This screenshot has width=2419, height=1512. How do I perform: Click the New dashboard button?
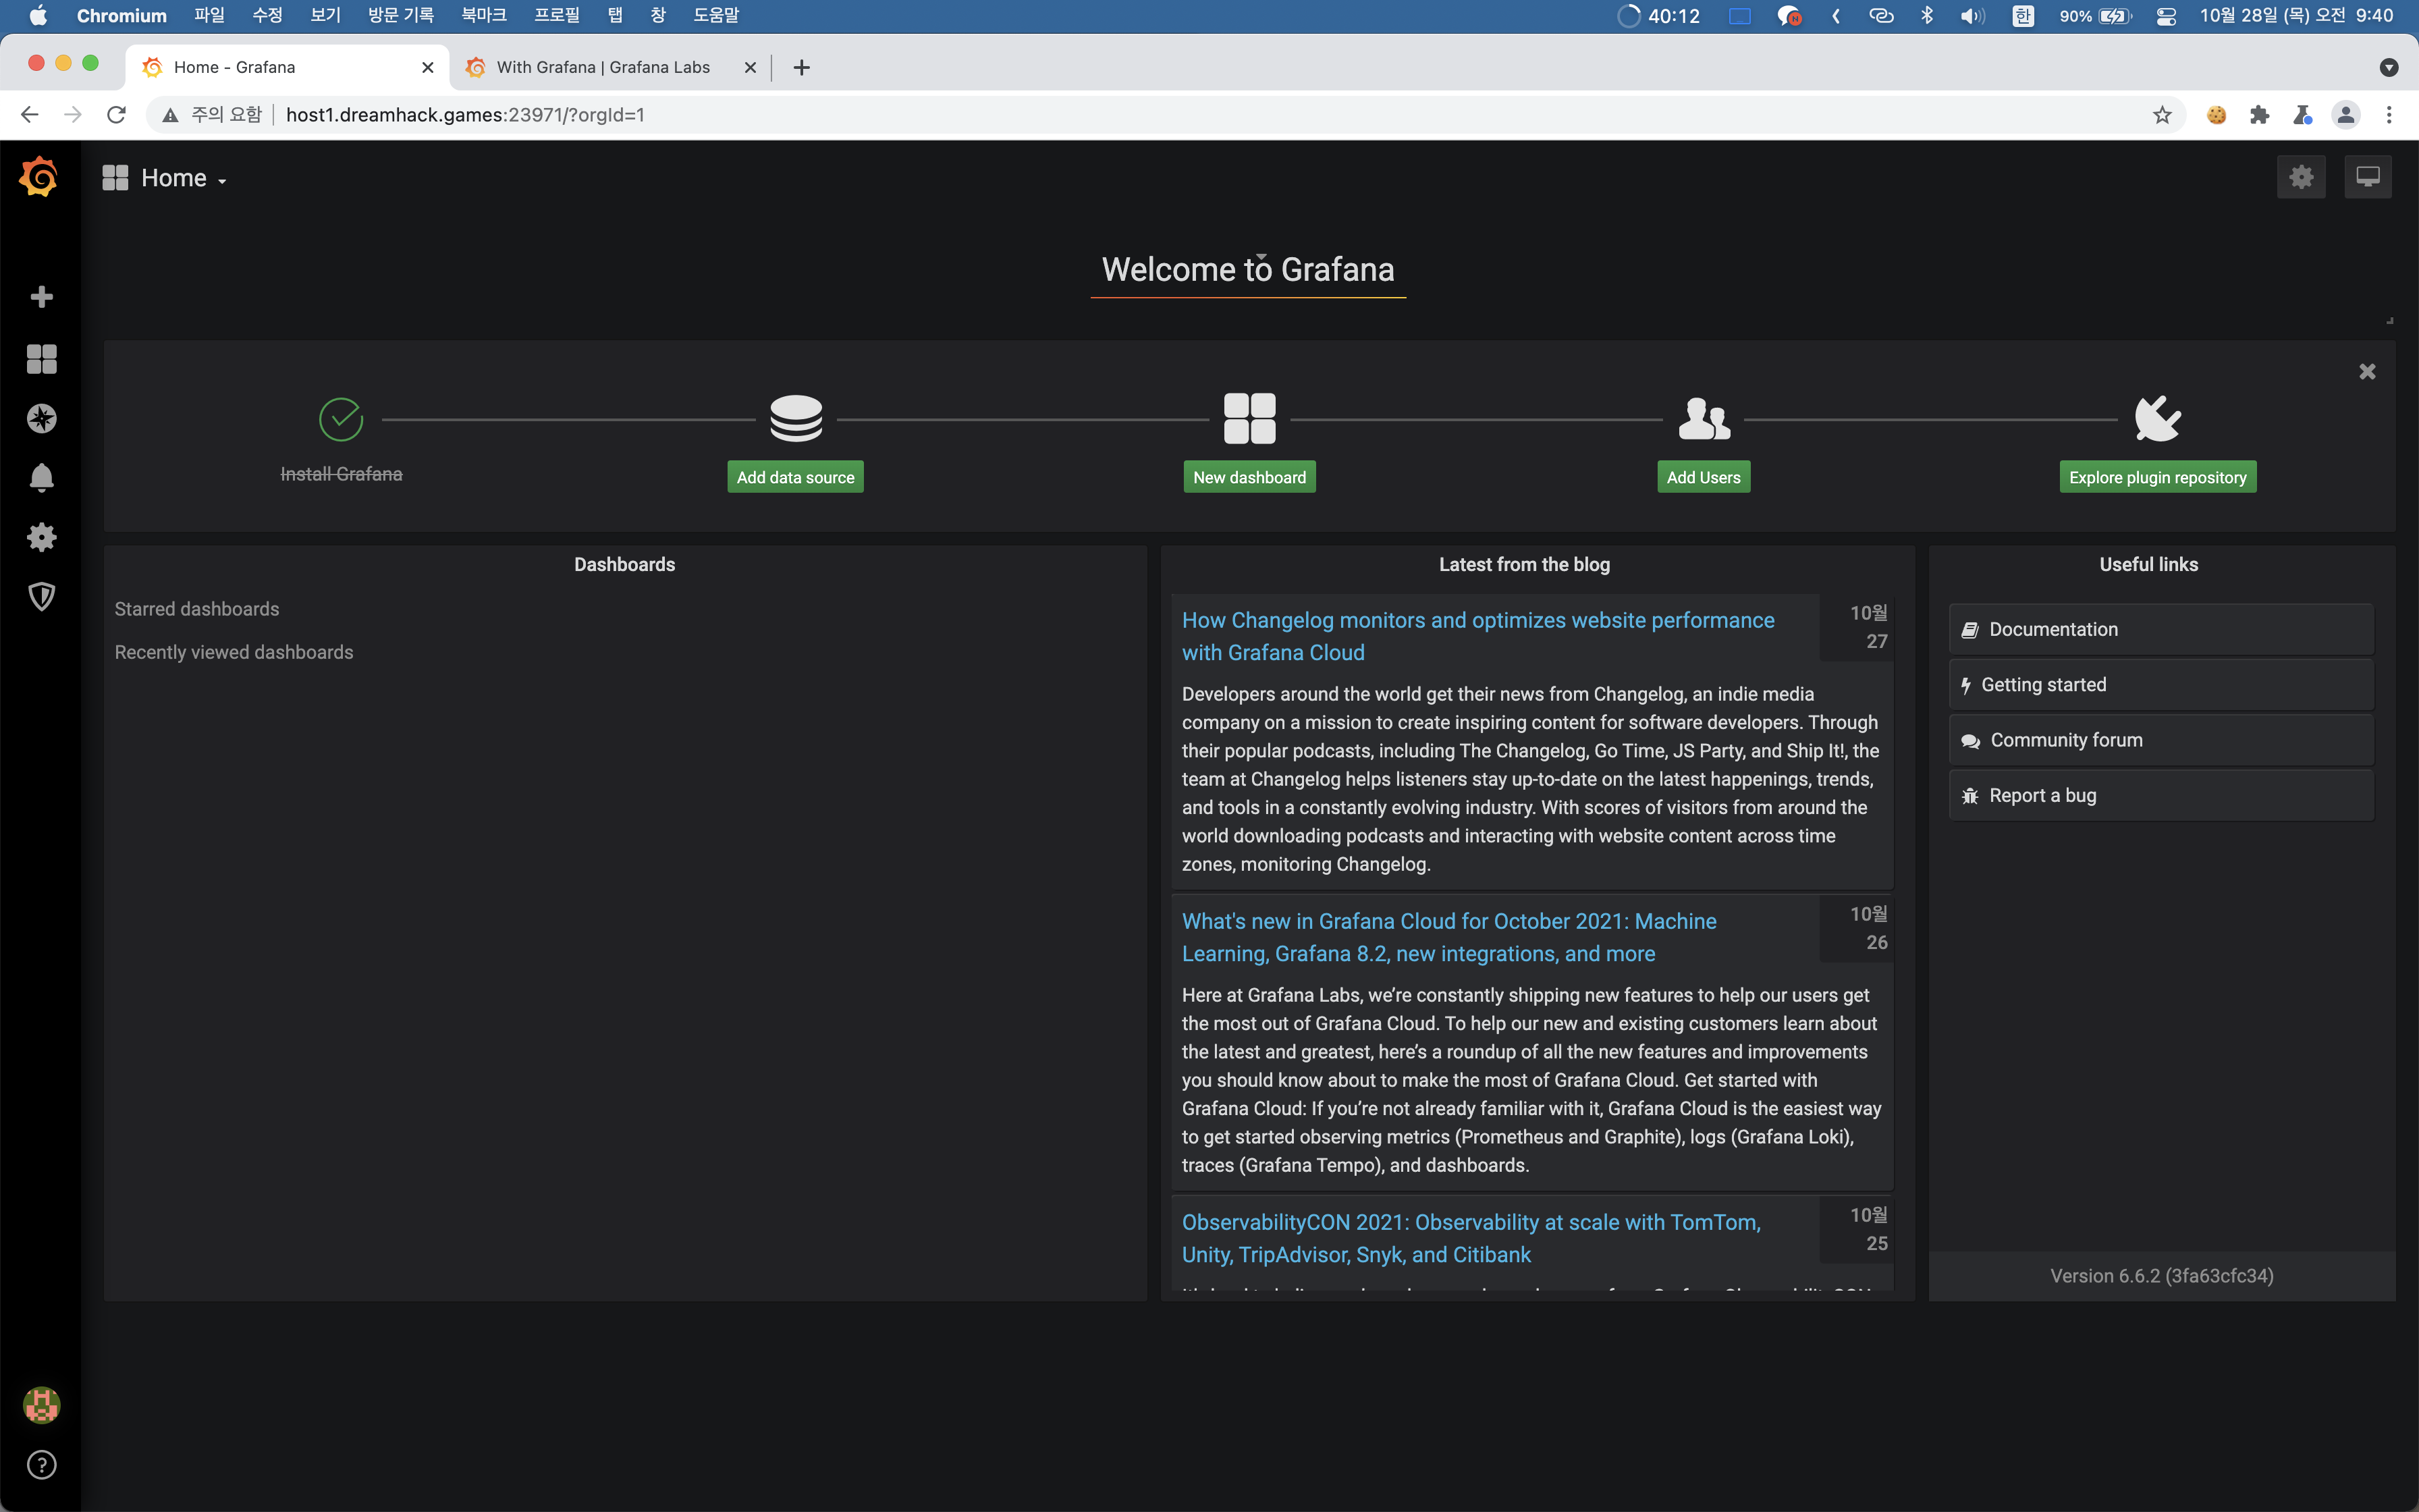click(x=1249, y=477)
